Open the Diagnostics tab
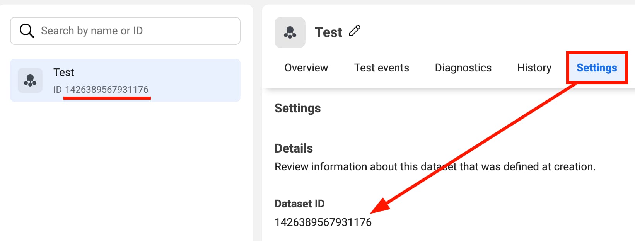This screenshot has height=241, width=635. [463, 68]
